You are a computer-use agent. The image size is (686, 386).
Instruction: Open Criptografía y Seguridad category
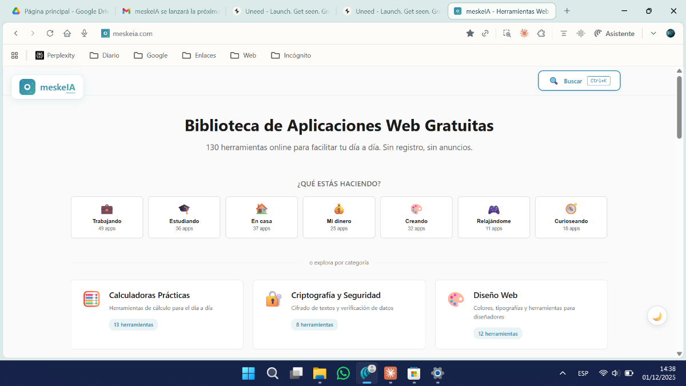pos(336,296)
